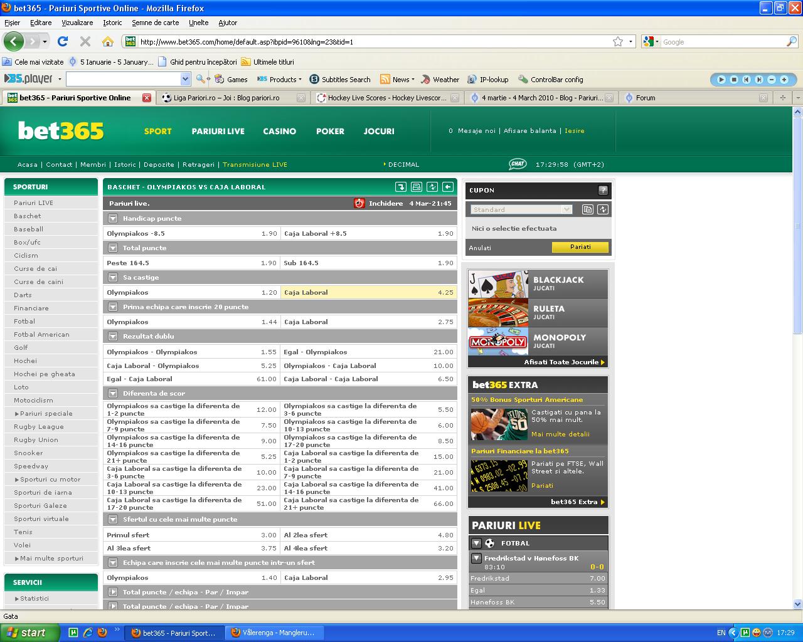Open the Vizualizare menu
The width and height of the screenshot is (803, 642).
77,23
